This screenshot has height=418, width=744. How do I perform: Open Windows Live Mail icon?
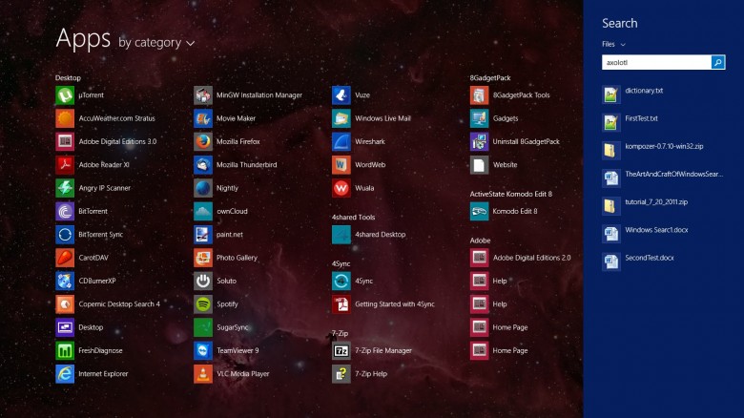(x=341, y=118)
